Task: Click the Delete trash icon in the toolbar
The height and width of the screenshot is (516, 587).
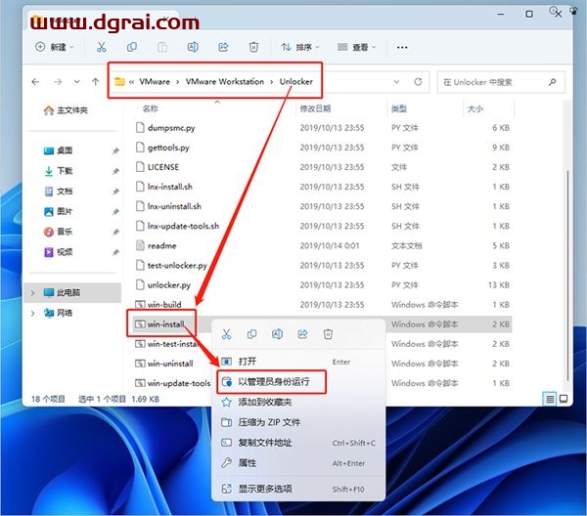Action: [253, 47]
